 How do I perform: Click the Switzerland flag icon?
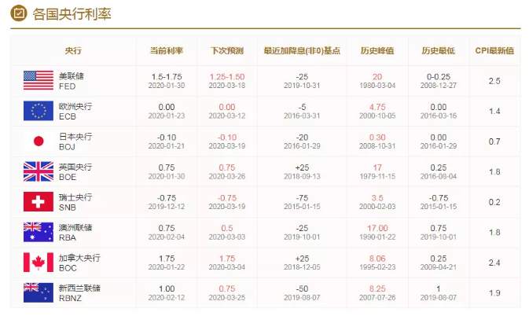[x=39, y=202]
